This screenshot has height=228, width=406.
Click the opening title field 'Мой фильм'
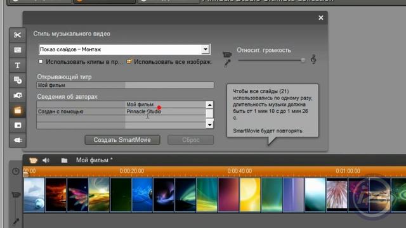pyautogui.click(x=125, y=85)
